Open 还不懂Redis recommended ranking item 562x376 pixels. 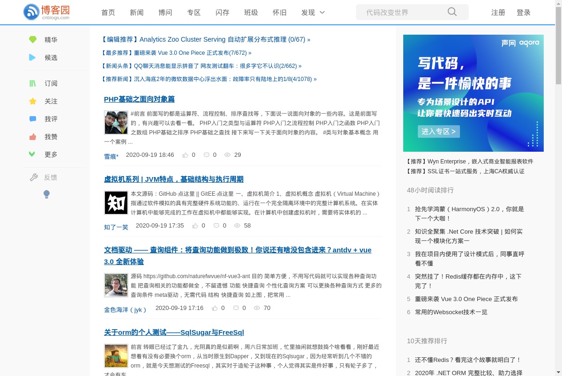(x=468, y=360)
